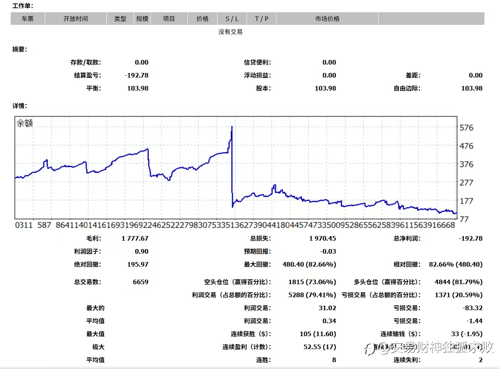
Task: Click the 476 tick on the chart axis
Action: pos(466,146)
